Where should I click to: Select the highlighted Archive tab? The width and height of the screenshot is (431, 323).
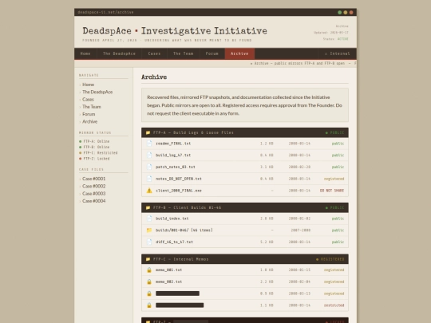click(x=239, y=53)
